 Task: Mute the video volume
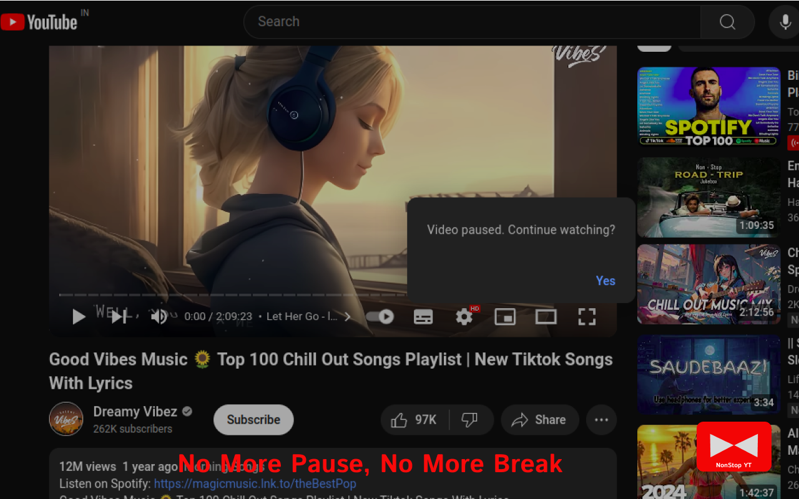pos(159,317)
